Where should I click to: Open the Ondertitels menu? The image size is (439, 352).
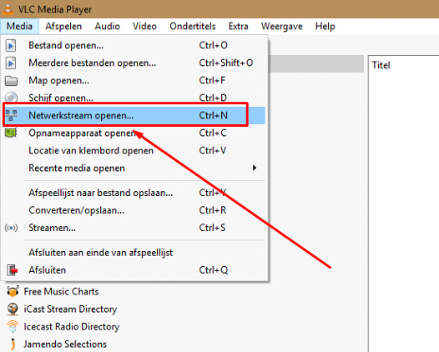[x=193, y=27]
